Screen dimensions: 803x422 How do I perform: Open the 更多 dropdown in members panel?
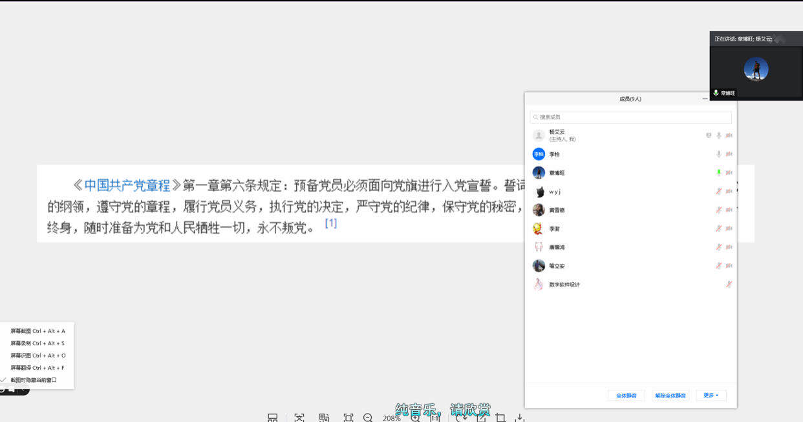[711, 395]
